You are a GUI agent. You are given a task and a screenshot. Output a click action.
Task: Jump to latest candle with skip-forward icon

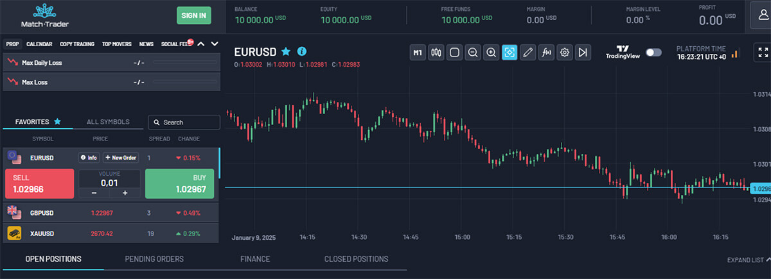pyautogui.click(x=583, y=53)
